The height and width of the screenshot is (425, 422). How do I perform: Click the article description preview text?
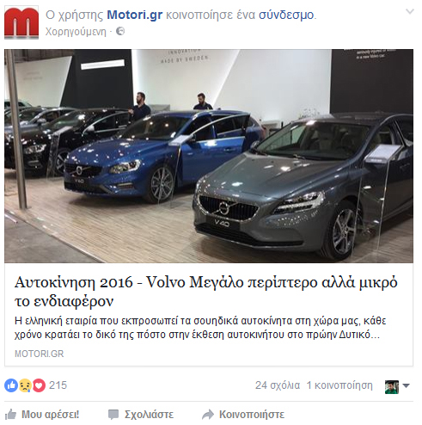pos(200,328)
